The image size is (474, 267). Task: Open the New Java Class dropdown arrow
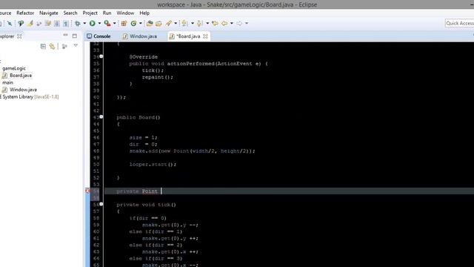click(x=140, y=23)
